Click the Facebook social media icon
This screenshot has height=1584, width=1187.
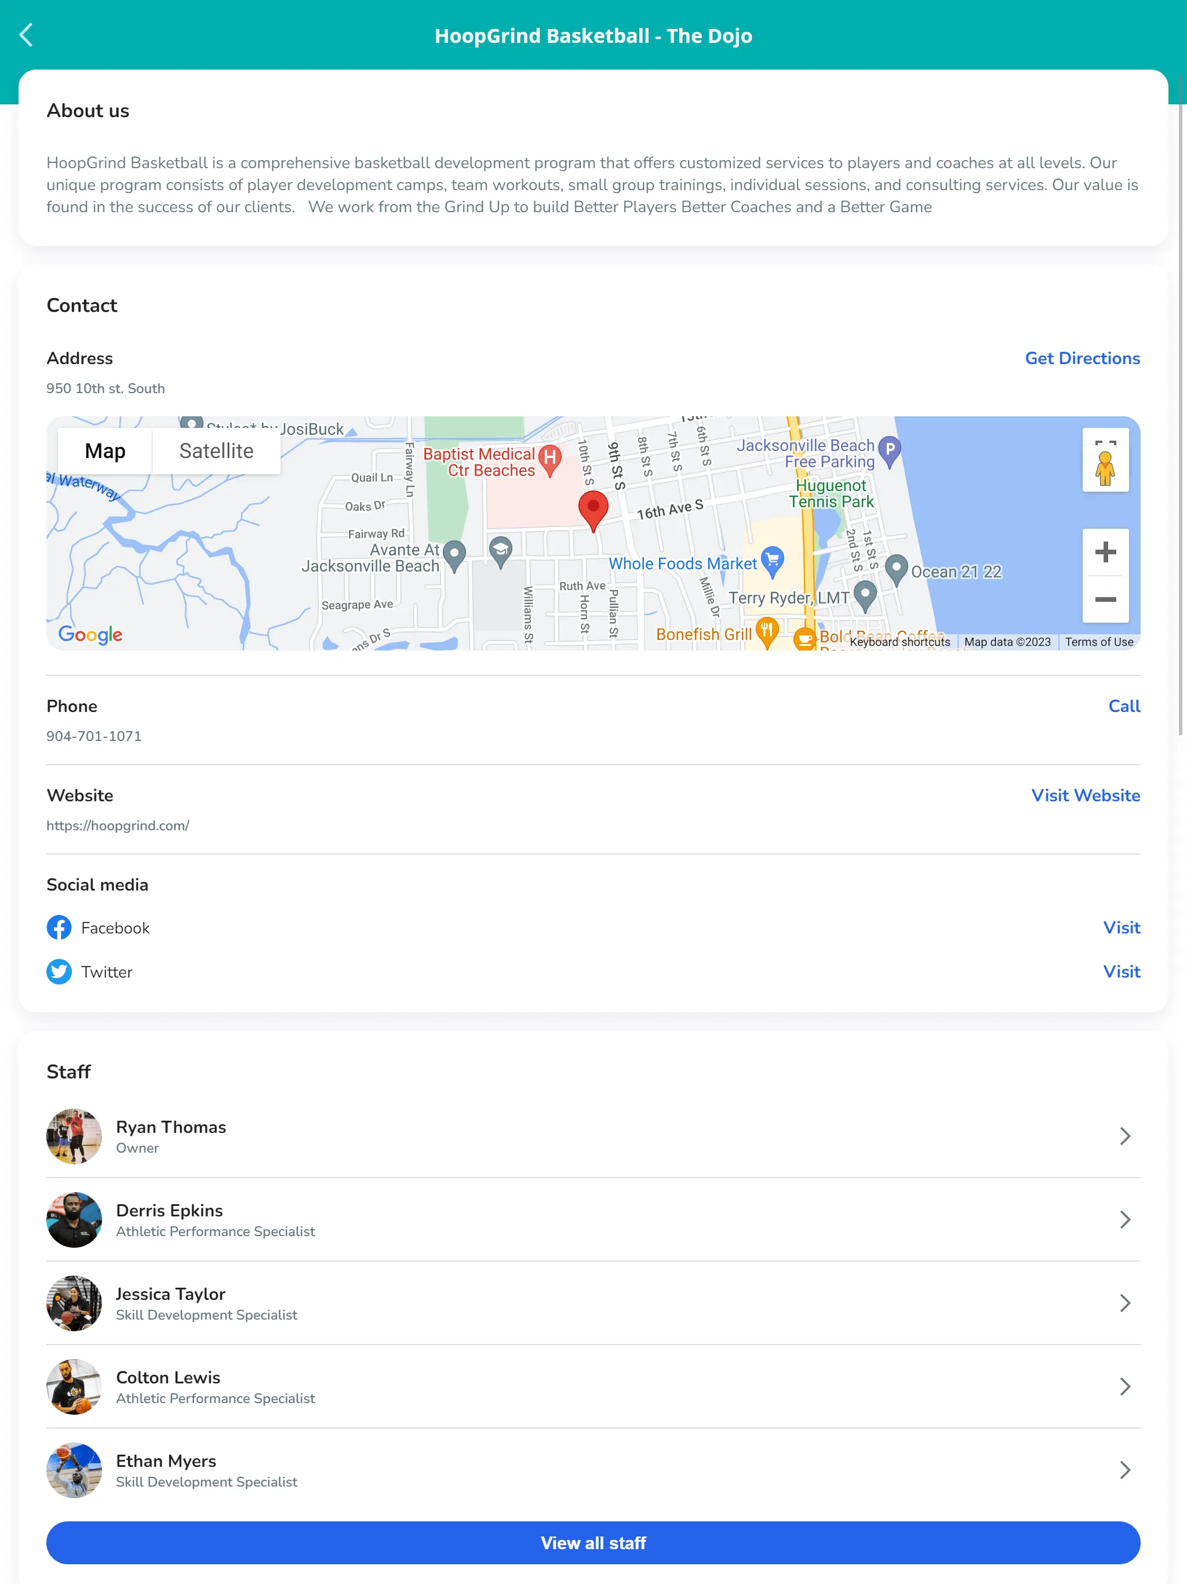pyautogui.click(x=59, y=928)
